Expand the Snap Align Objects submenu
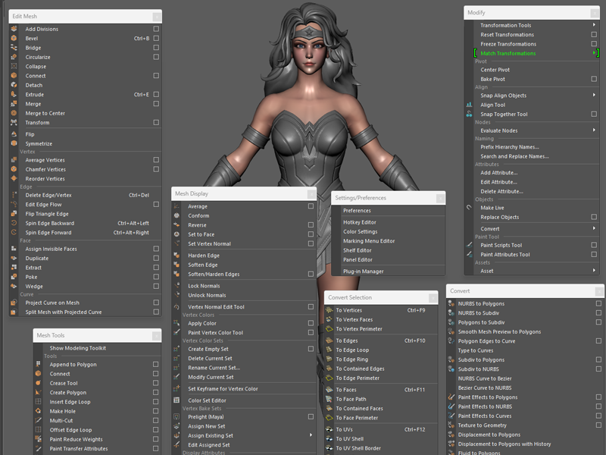Screen dimensions: 606x455 pyautogui.click(x=594, y=96)
